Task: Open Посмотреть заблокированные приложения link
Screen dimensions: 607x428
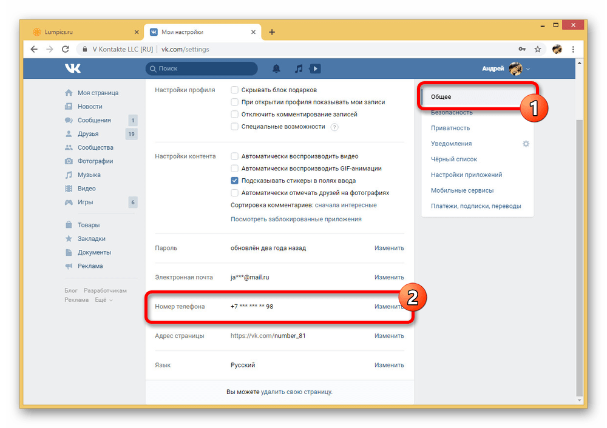Action: click(296, 219)
